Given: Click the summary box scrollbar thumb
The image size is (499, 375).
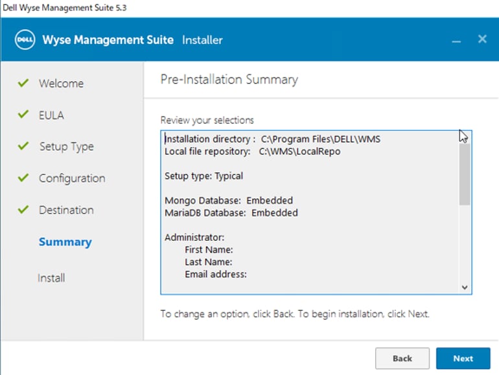Looking at the screenshot, I should click(465, 174).
